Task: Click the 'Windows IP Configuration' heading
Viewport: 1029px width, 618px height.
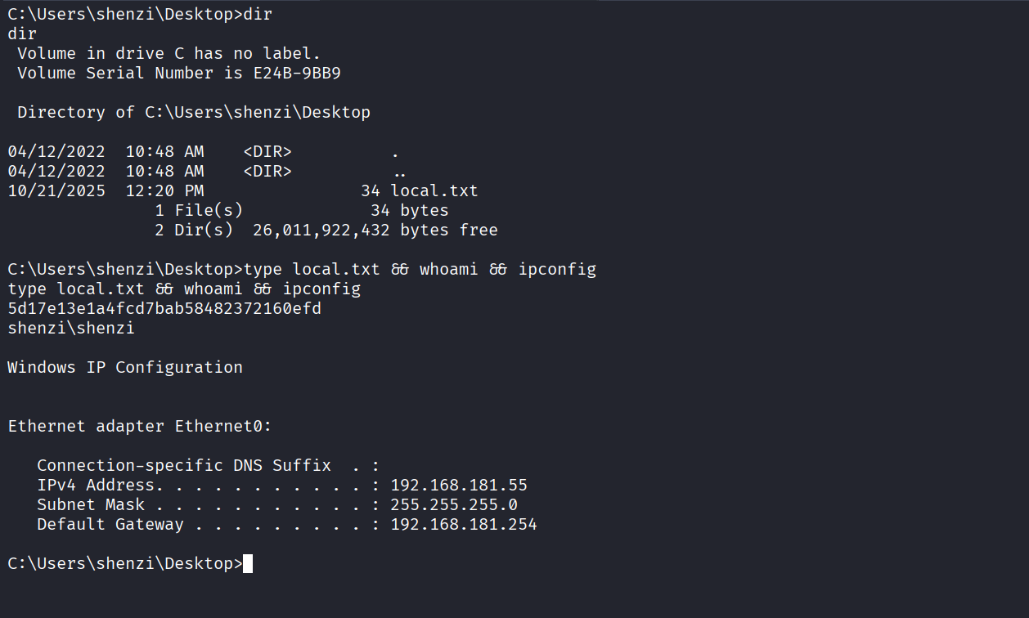Action: pyautogui.click(x=125, y=367)
